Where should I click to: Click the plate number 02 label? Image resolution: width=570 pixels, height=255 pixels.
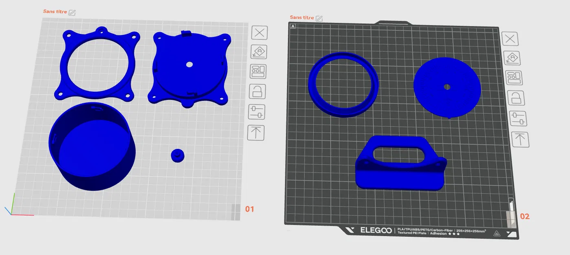pyautogui.click(x=525, y=217)
